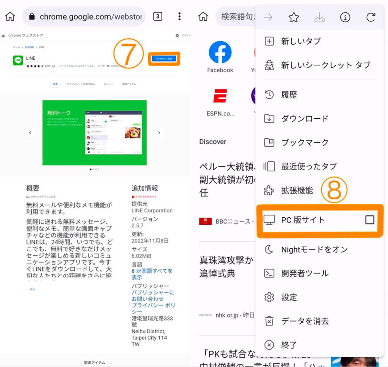Screen dimensions: 388x367
Task: Open 履歴 from the menu
Action: [319, 95]
